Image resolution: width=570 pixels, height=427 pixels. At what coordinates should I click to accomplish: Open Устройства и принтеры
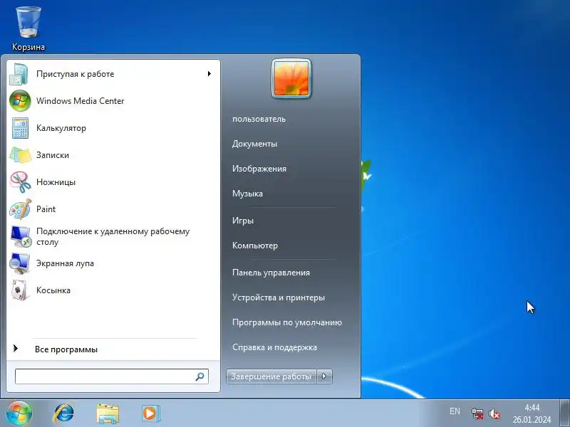(279, 297)
